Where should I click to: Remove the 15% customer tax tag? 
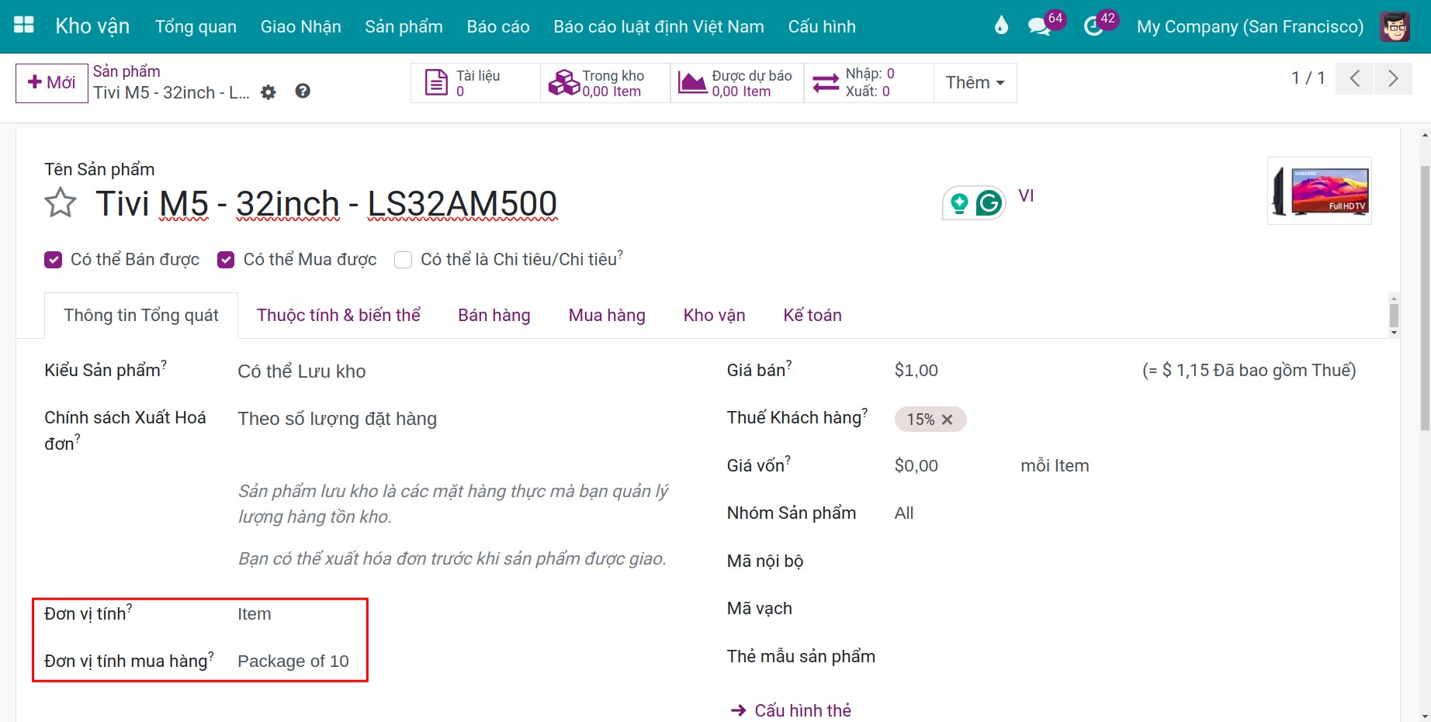(x=947, y=420)
